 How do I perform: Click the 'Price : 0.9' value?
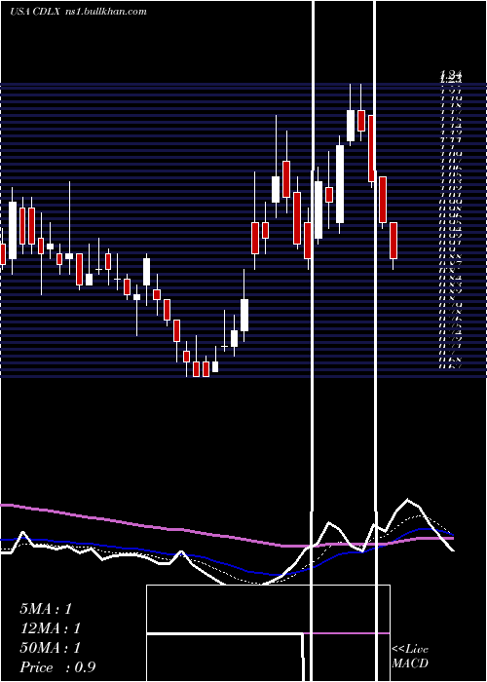pos(57,667)
